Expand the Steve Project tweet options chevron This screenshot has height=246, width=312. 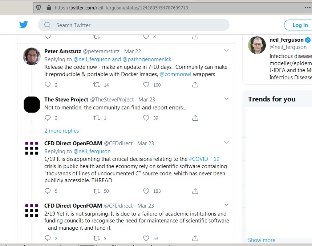[226, 99]
